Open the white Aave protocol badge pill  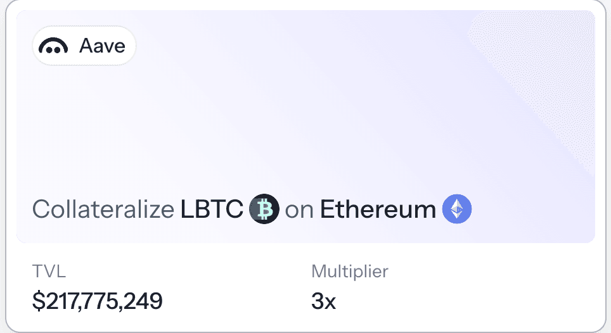tap(84, 46)
